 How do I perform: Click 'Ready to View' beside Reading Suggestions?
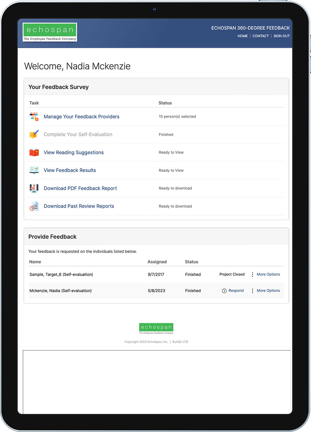(171, 152)
